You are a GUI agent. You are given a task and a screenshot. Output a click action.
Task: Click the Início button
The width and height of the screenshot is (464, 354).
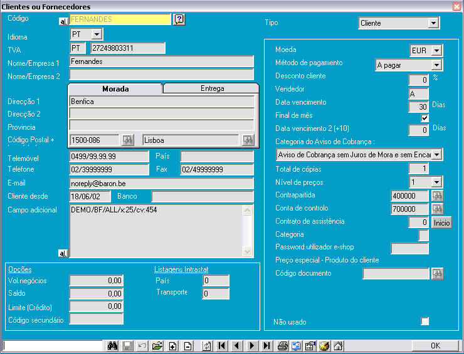pyautogui.click(x=441, y=222)
